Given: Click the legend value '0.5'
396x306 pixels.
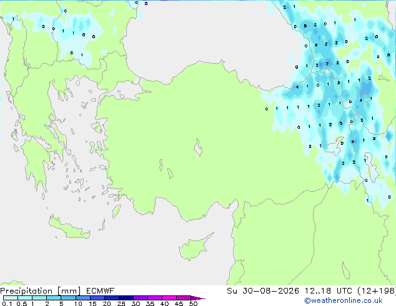Looking at the screenshot, I should click(x=22, y=304).
